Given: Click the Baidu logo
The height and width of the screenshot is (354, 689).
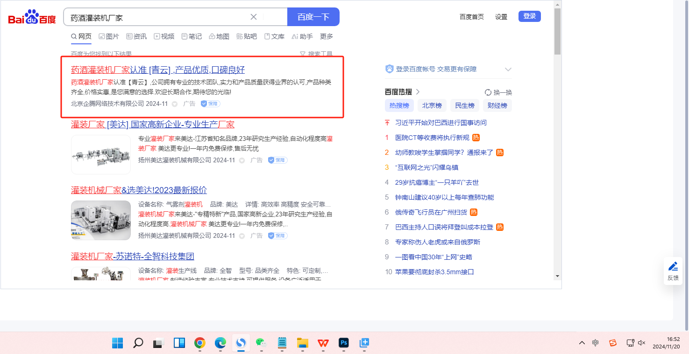Looking at the screenshot, I should [32, 17].
